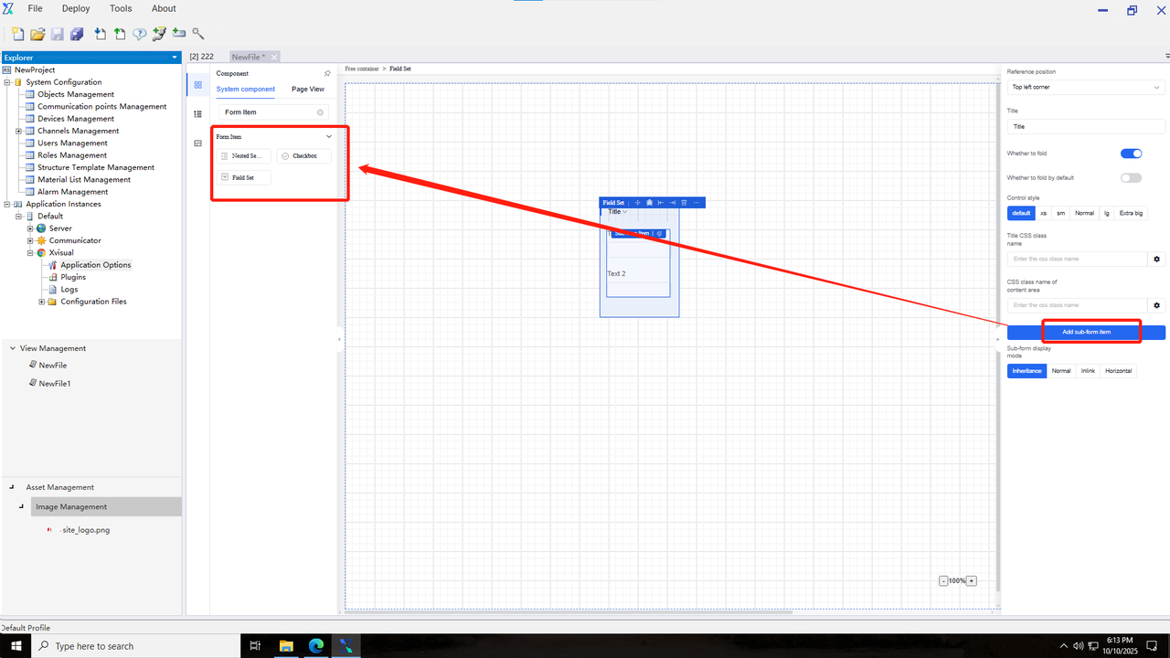Select the default control style

[x=1021, y=213]
